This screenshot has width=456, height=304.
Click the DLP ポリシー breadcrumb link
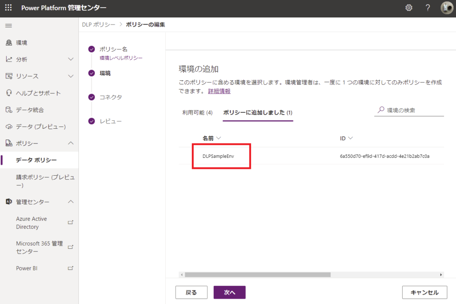point(98,25)
